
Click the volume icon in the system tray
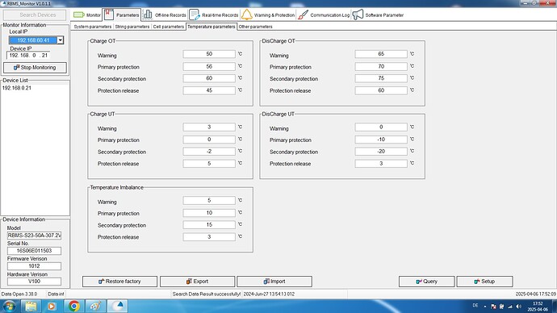click(x=518, y=307)
